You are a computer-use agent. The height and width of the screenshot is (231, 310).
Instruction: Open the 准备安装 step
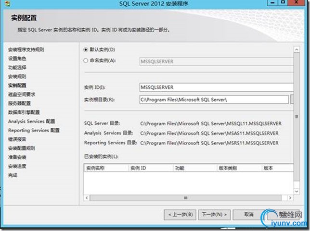(17, 157)
